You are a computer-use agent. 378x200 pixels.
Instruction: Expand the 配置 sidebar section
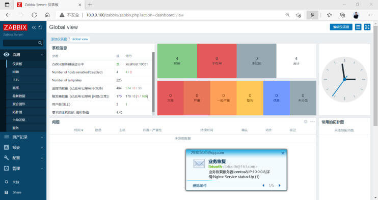(x=23, y=158)
